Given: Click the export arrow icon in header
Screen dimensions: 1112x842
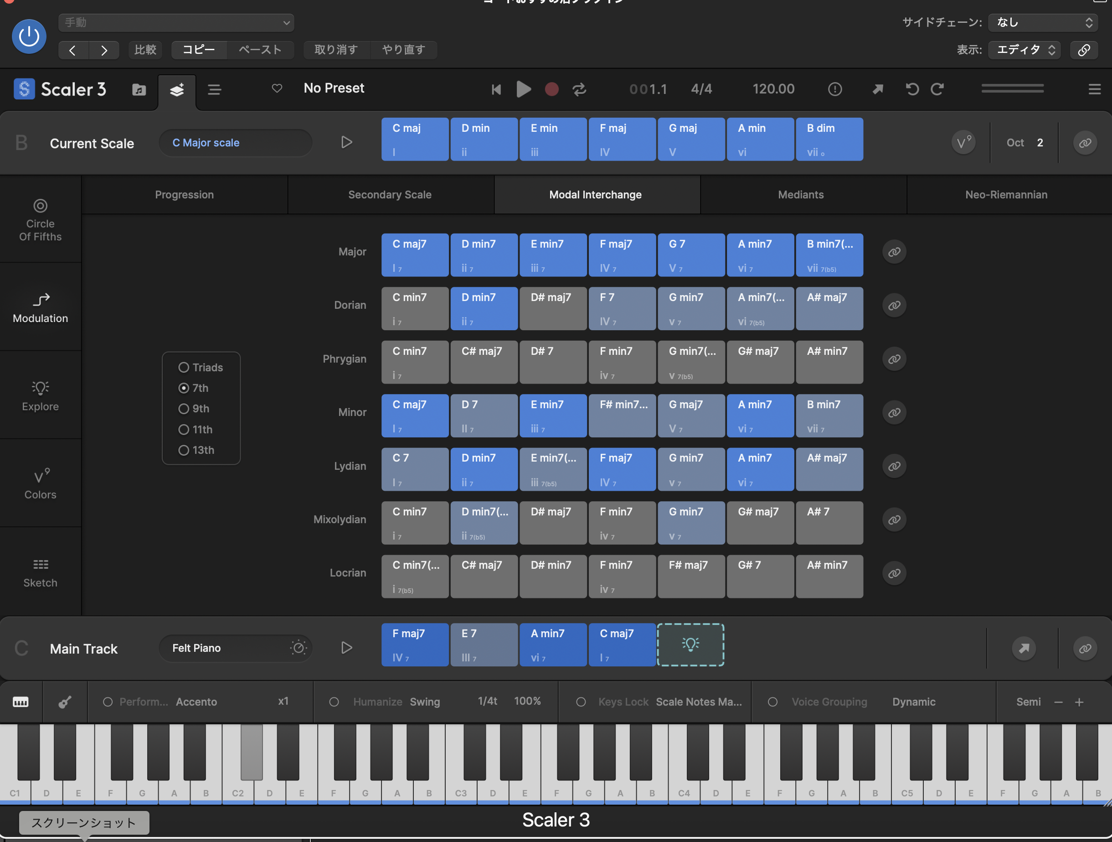Looking at the screenshot, I should point(878,89).
